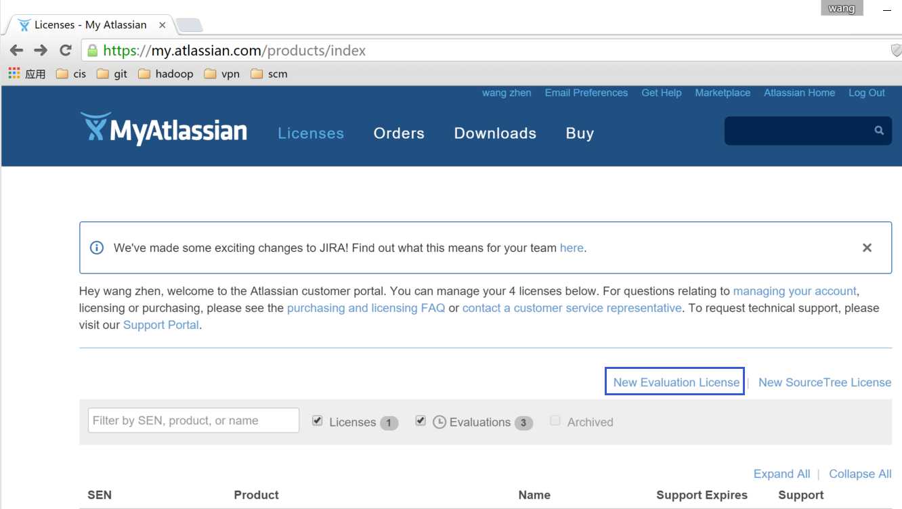Click New SourceTree License link

point(825,382)
